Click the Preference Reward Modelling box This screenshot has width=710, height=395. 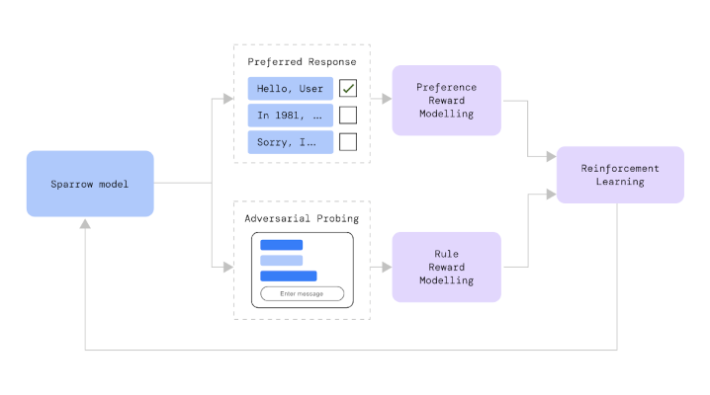[446, 100]
